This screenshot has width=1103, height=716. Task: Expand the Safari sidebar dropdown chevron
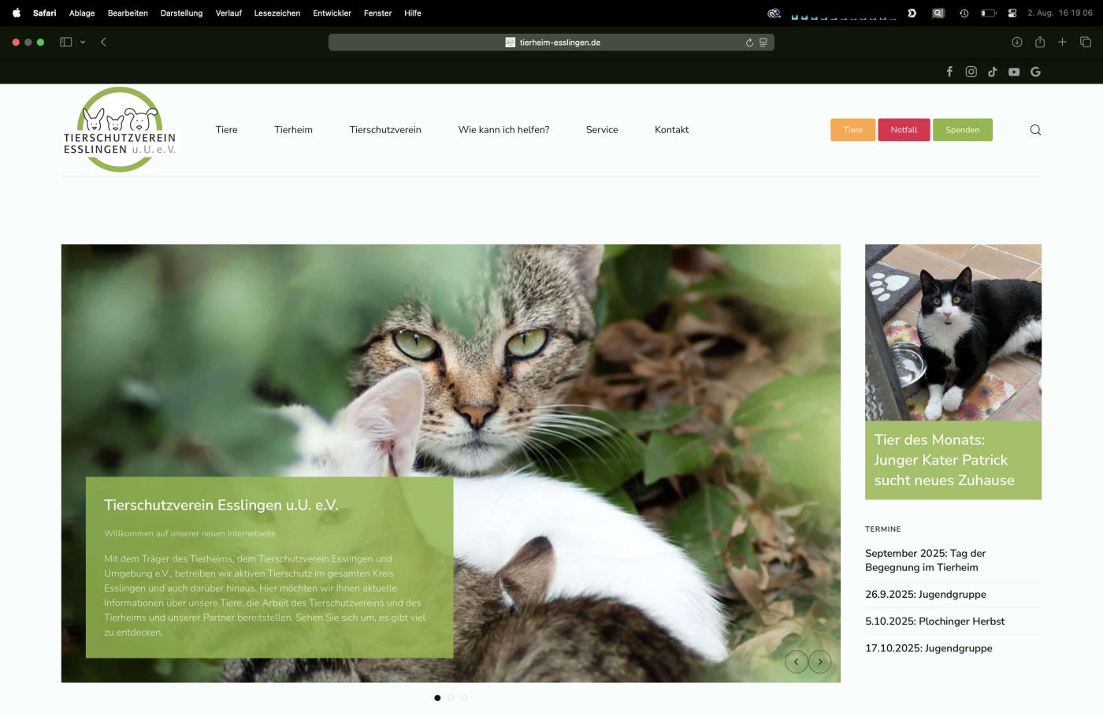pyautogui.click(x=83, y=43)
